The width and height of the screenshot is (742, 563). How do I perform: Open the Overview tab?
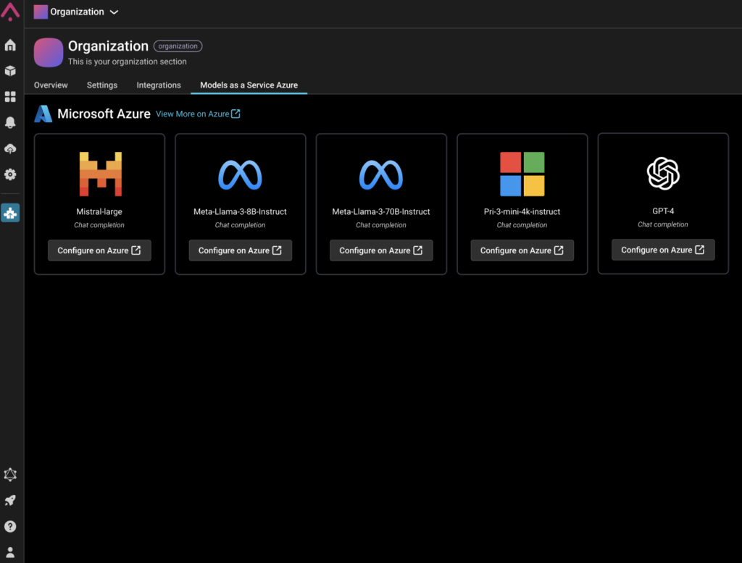click(51, 85)
